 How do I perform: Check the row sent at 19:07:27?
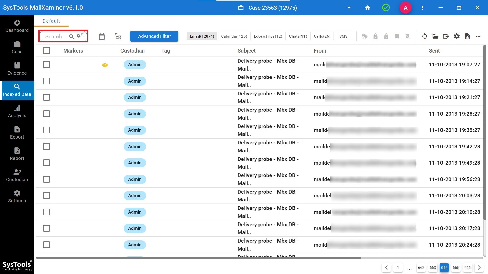pyautogui.click(x=47, y=65)
